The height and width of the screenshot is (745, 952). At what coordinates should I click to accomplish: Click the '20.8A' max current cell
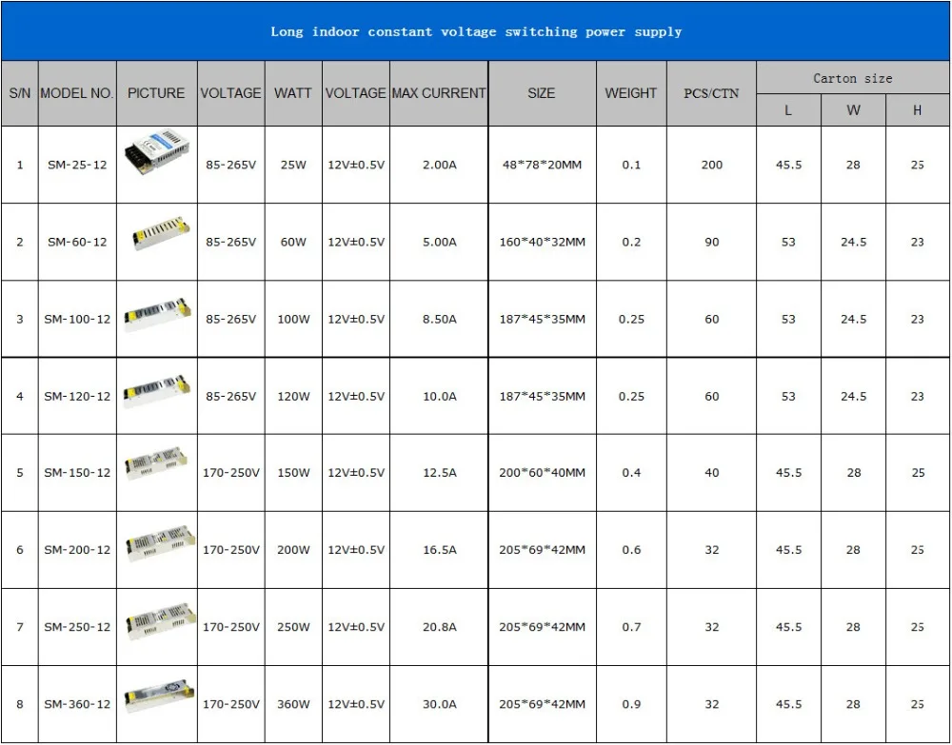click(x=439, y=627)
